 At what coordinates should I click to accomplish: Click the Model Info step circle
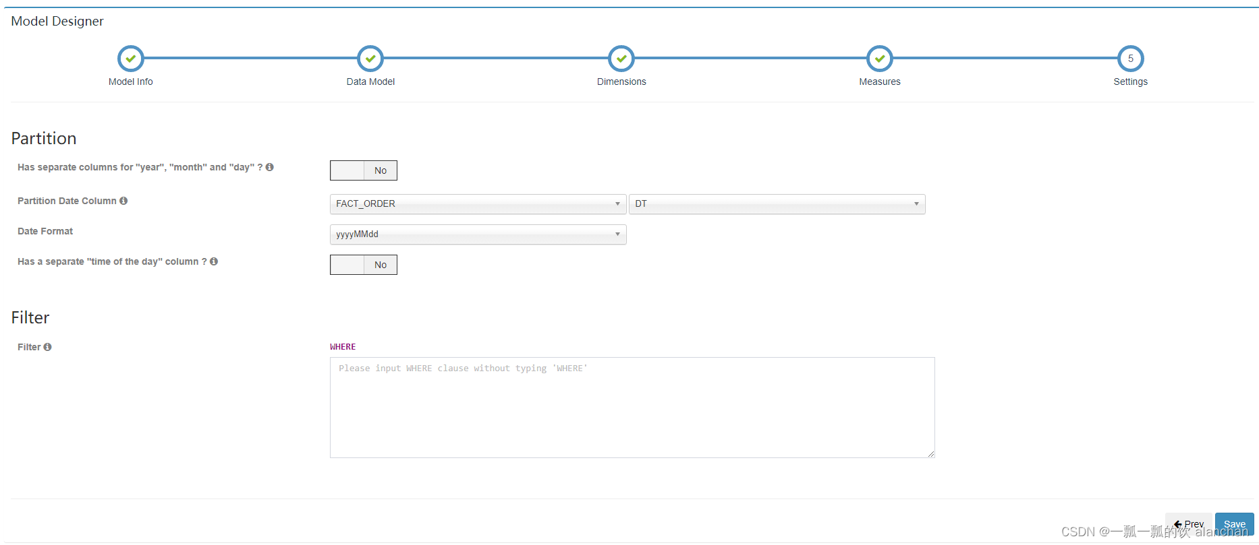point(130,59)
